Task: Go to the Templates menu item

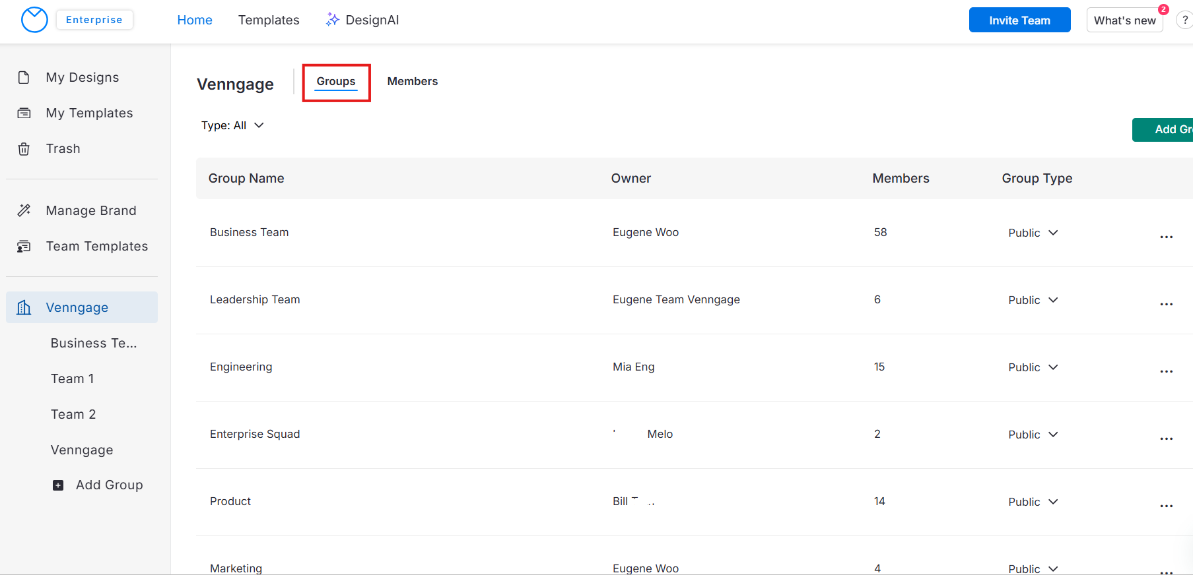Action: pos(269,20)
